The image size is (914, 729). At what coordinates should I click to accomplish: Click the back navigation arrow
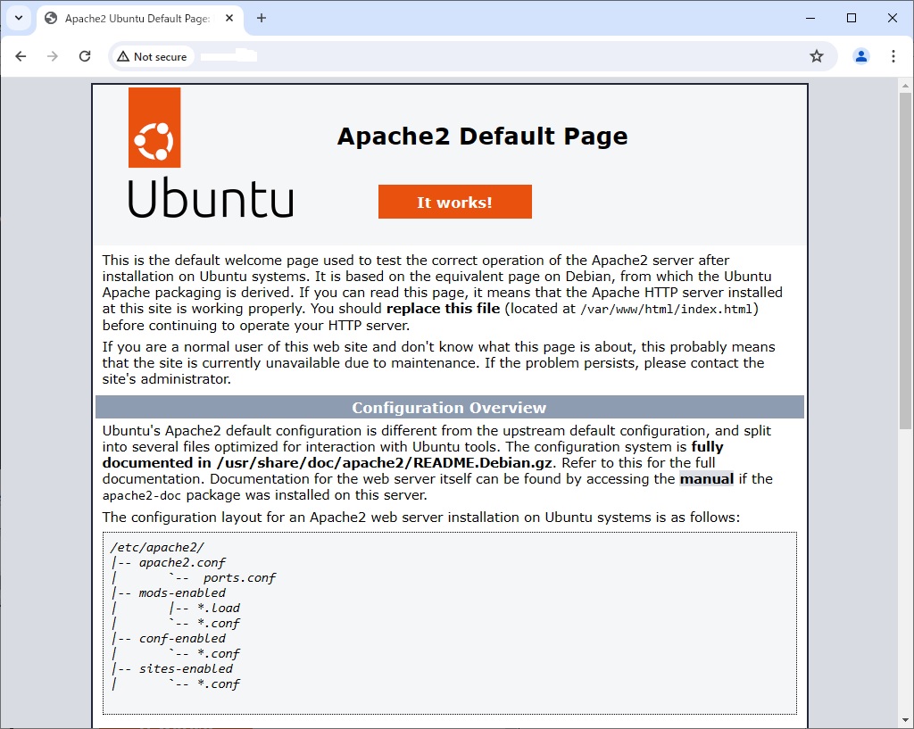[21, 55]
